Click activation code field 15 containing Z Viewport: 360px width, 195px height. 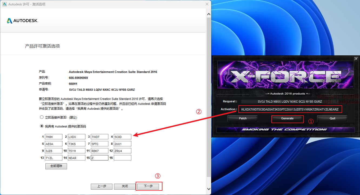(x=99, y=158)
